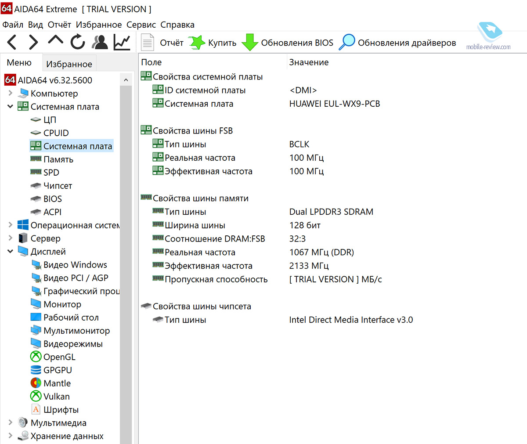
Task: Select the Чипсет tree item
Action: click(x=51, y=185)
